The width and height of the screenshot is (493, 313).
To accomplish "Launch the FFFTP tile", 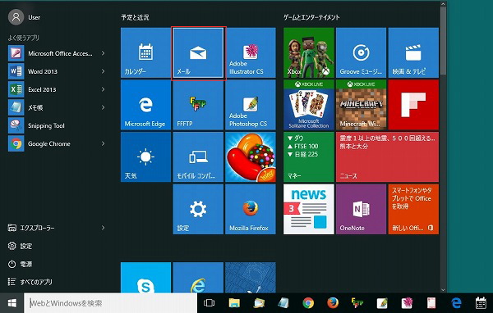I will [x=198, y=105].
